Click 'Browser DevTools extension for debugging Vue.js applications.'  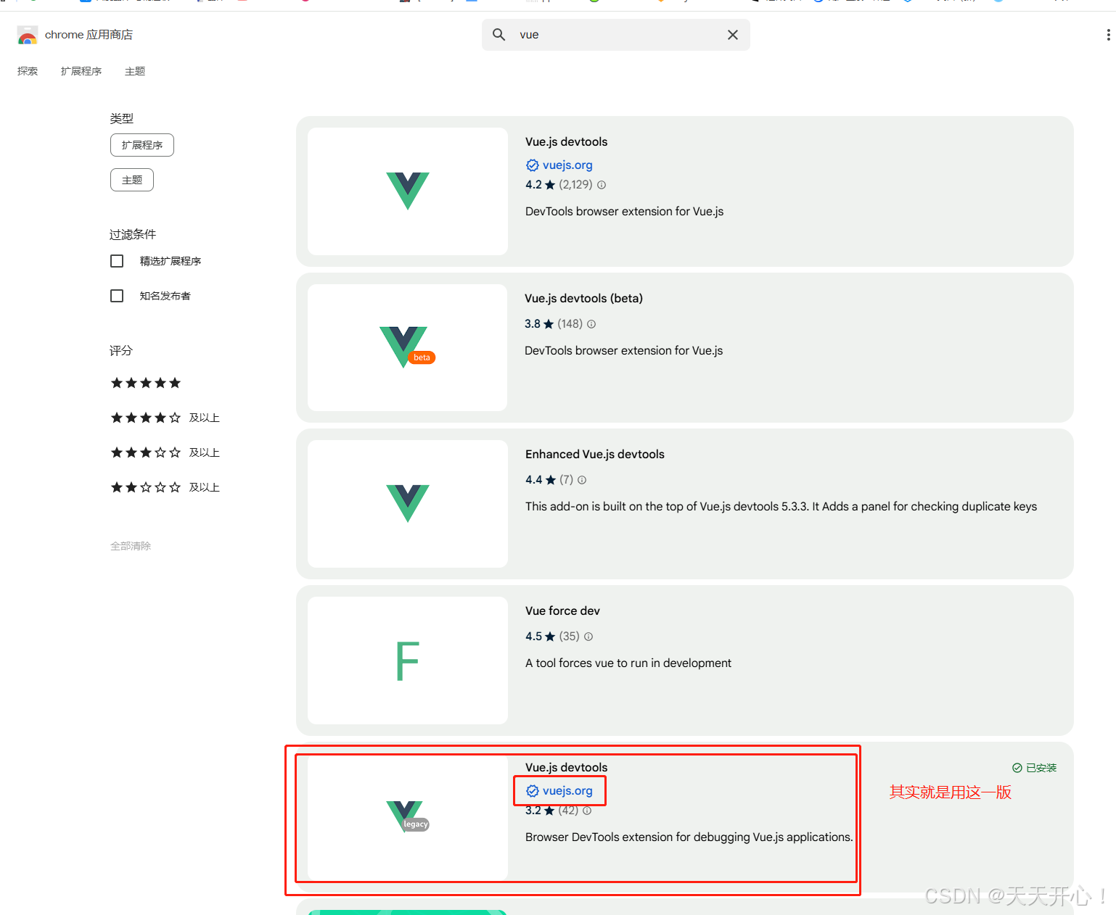point(689,837)
